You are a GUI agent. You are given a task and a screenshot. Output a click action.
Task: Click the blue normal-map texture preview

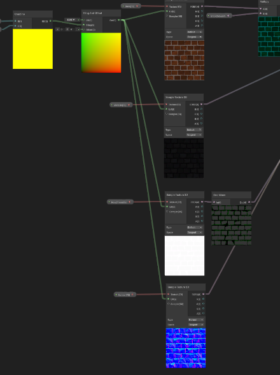click(186, 348)
